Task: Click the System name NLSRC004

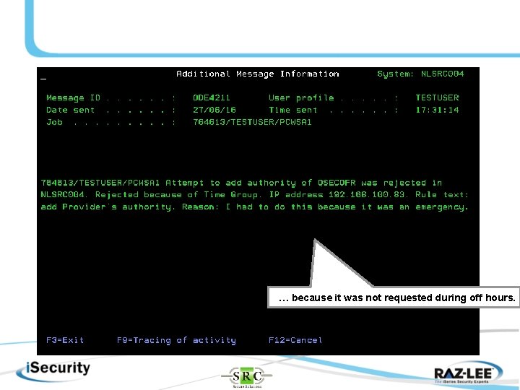Action: coord(443,74)
